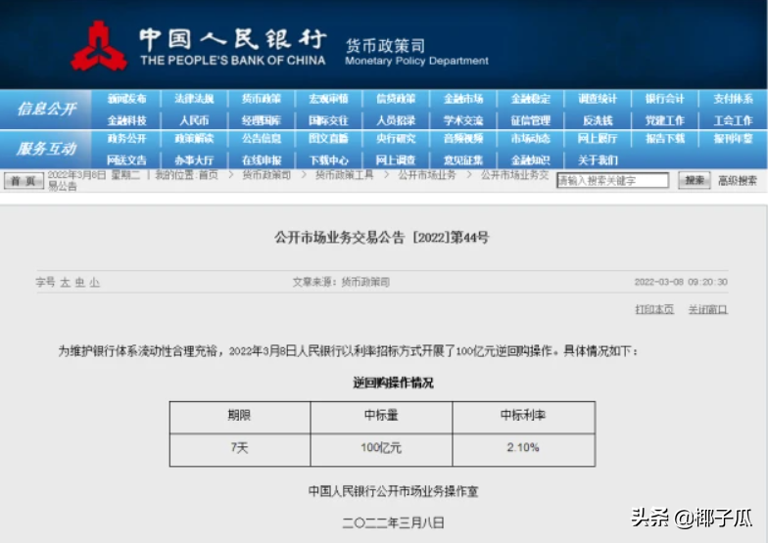768x543 pixels.
Task: Set font size to 小
Action: coord(94,282)
